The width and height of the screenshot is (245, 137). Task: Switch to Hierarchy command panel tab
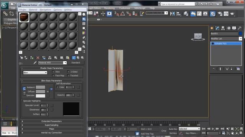pyautogui.click(x=223, y=28)
